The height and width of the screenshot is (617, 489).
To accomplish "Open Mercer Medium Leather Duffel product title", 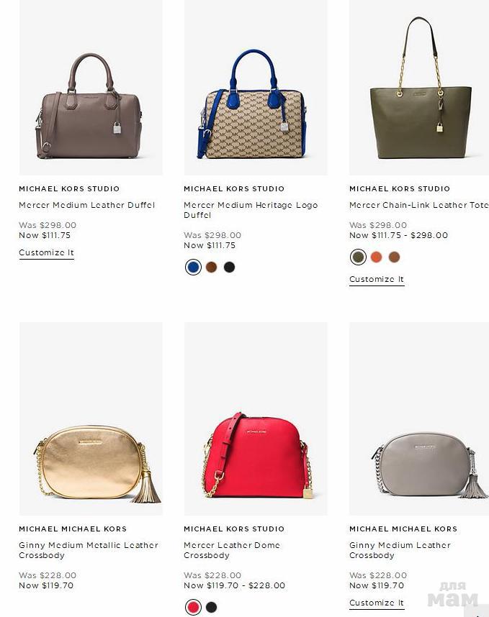I will click(x=86, y=205).
